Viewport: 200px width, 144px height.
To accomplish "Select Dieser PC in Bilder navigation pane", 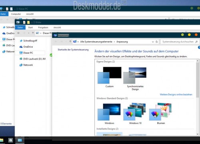I will [30, 53].
